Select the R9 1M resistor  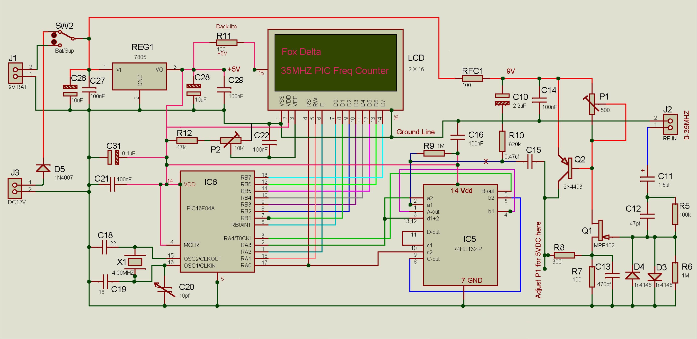pyautogui.click(x=434, y=153)
